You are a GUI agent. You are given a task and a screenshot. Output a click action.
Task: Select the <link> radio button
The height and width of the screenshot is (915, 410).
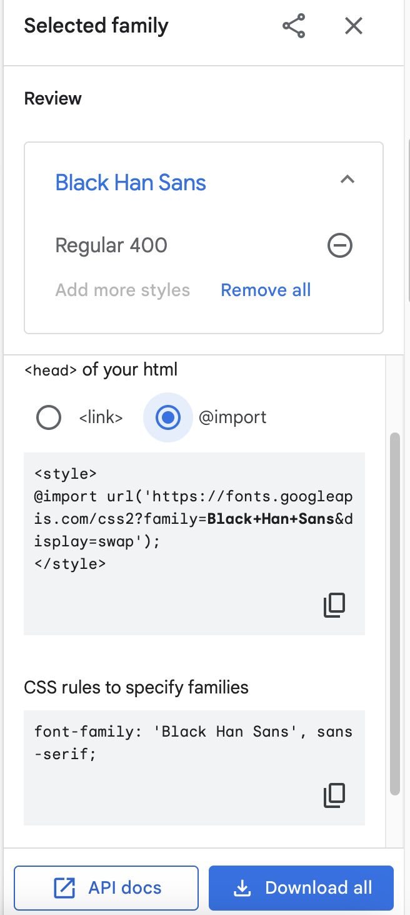49,417
